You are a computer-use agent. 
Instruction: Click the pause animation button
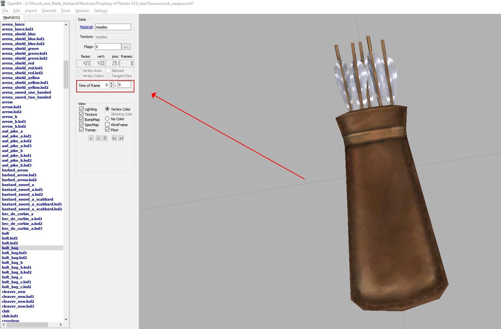pos(98,138)
